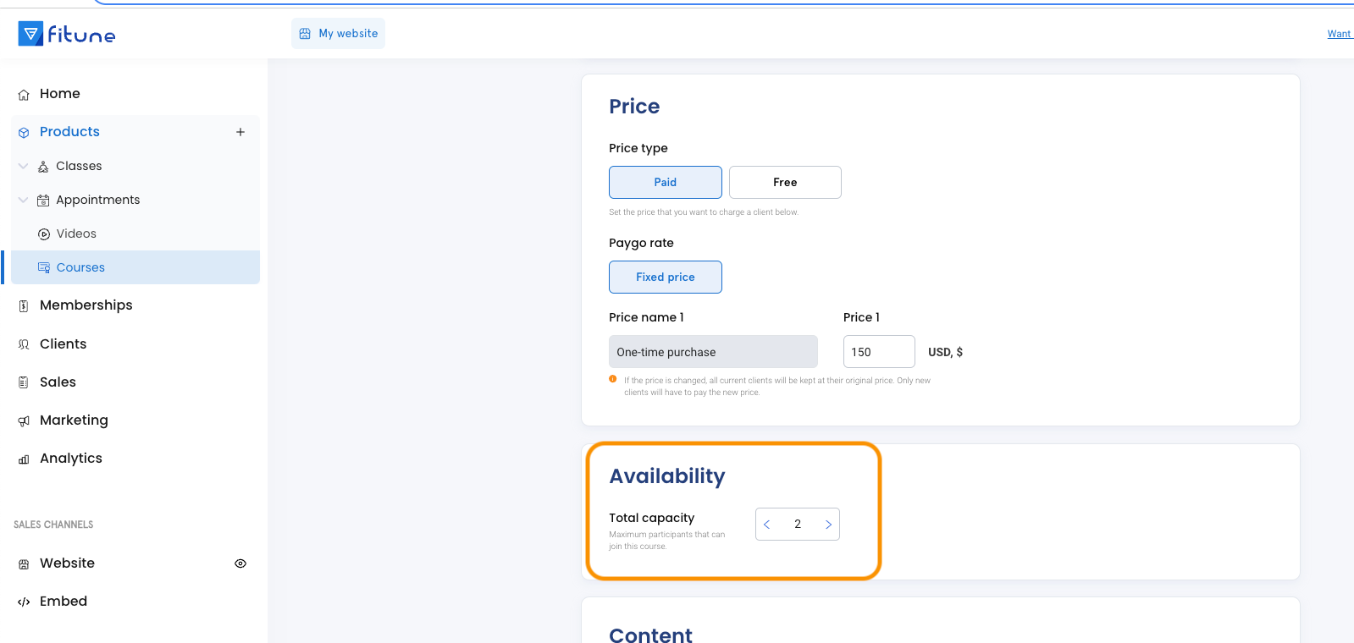This screenshot has width=1354, height=643.
Task: Increase total capacity with right arrow
Action: point(827,525)
